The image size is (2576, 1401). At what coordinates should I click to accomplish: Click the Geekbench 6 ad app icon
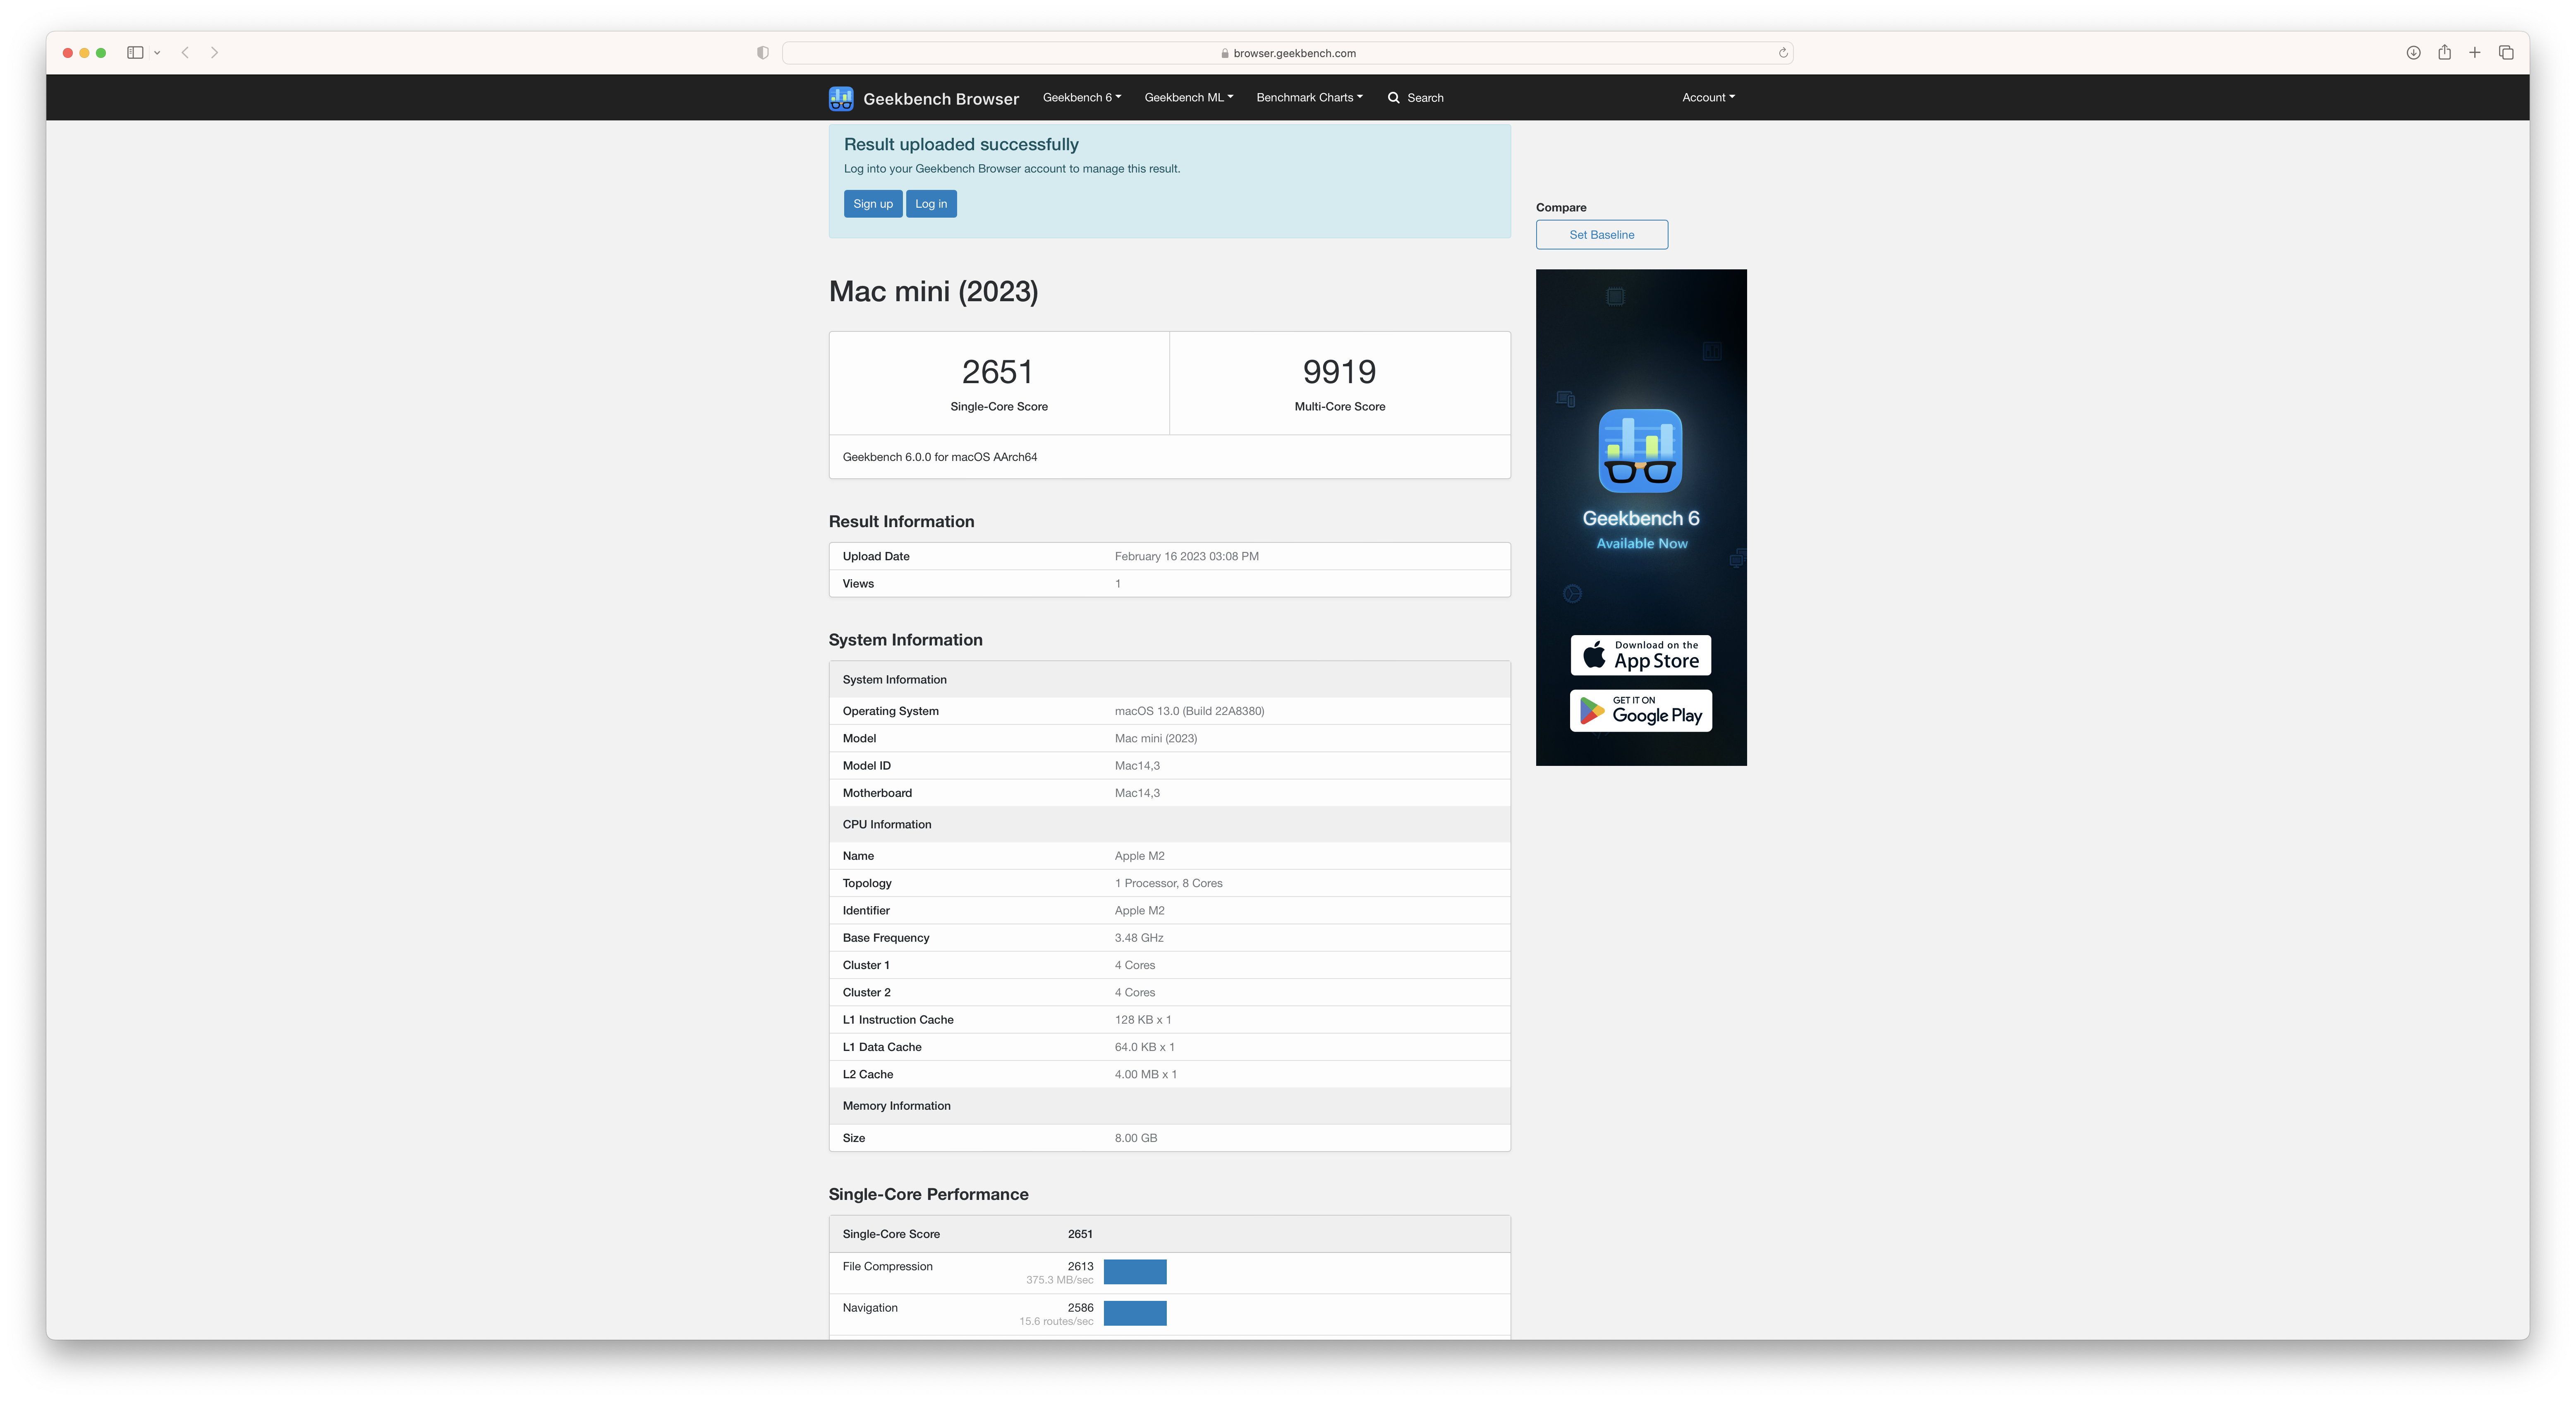(x=1640, y=451)
